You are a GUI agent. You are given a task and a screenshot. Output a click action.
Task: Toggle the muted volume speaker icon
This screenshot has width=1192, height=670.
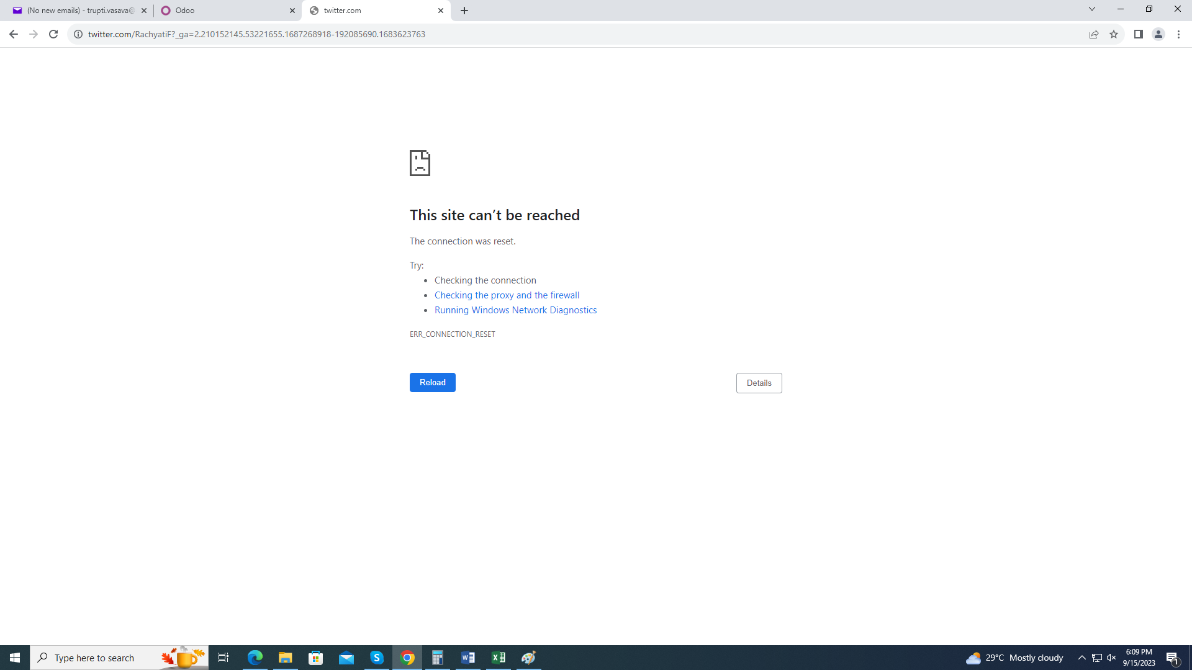(1111, 658)
